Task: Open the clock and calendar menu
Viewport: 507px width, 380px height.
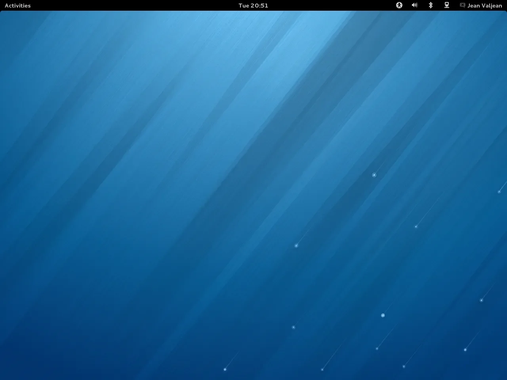Action: (x=253, y=6)
